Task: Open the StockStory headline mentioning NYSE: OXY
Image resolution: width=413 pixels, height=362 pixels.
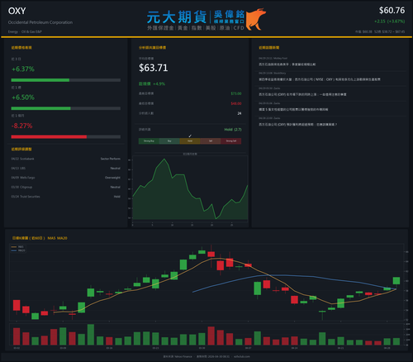Action: 320,79
